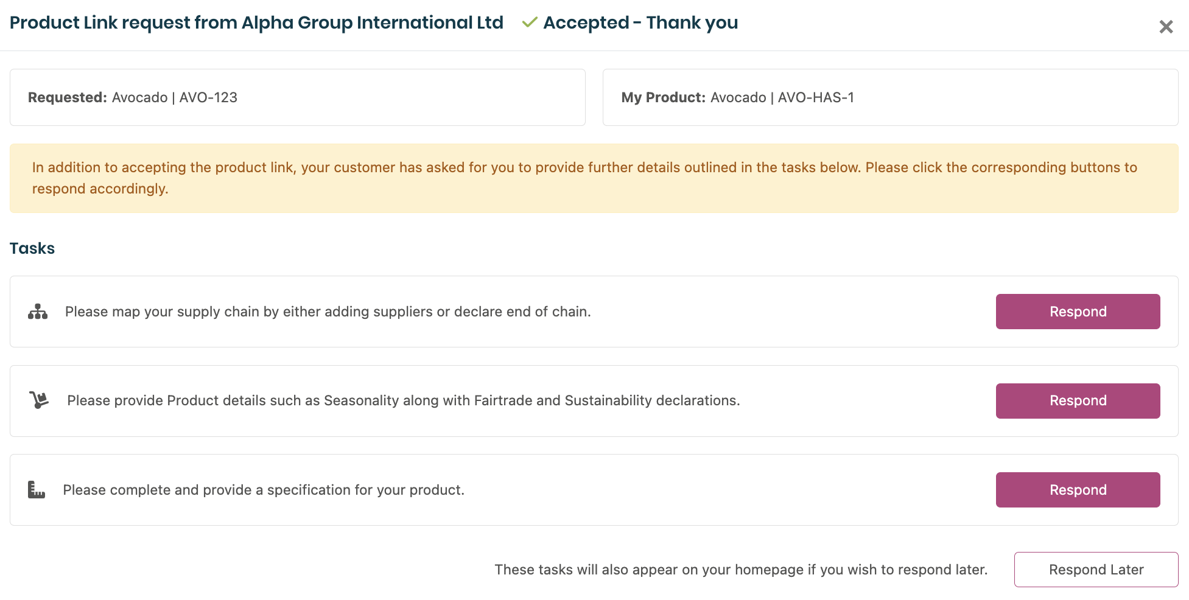
Task: Respond to the product specification task
Action: [1077, 490]
